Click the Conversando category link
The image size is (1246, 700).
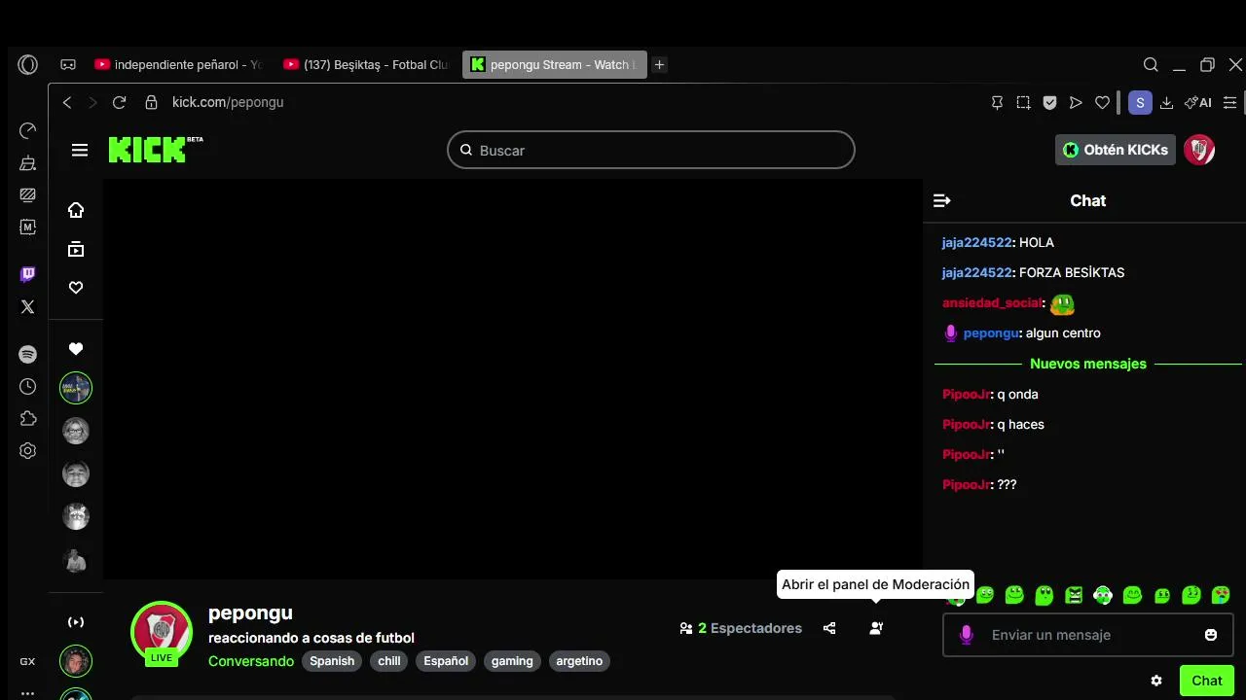[x=251, y=661]
